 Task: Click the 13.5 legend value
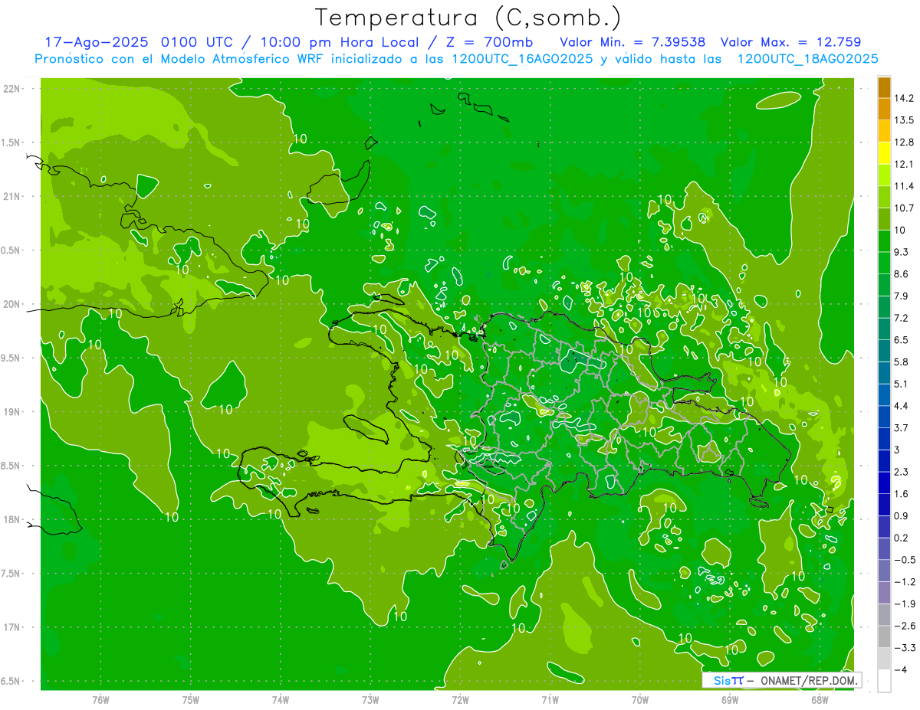(x=904, y=119)
